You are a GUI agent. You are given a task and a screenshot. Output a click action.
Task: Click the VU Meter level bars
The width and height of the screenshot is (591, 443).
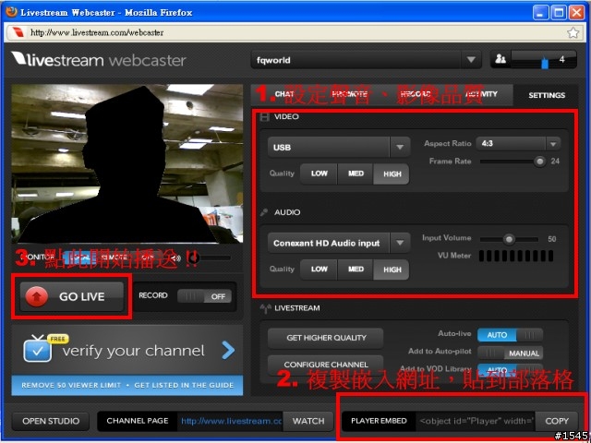[x=516, y=256]
